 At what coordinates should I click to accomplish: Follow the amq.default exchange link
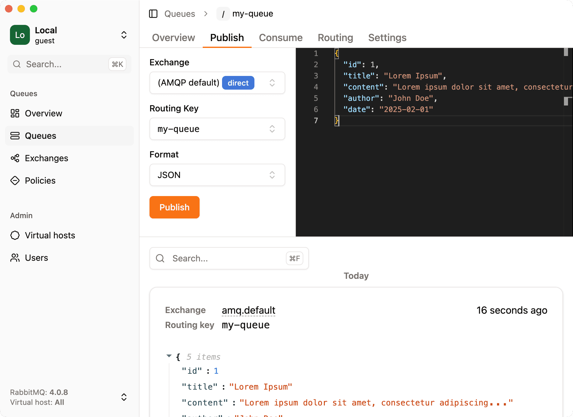(248, 310)
